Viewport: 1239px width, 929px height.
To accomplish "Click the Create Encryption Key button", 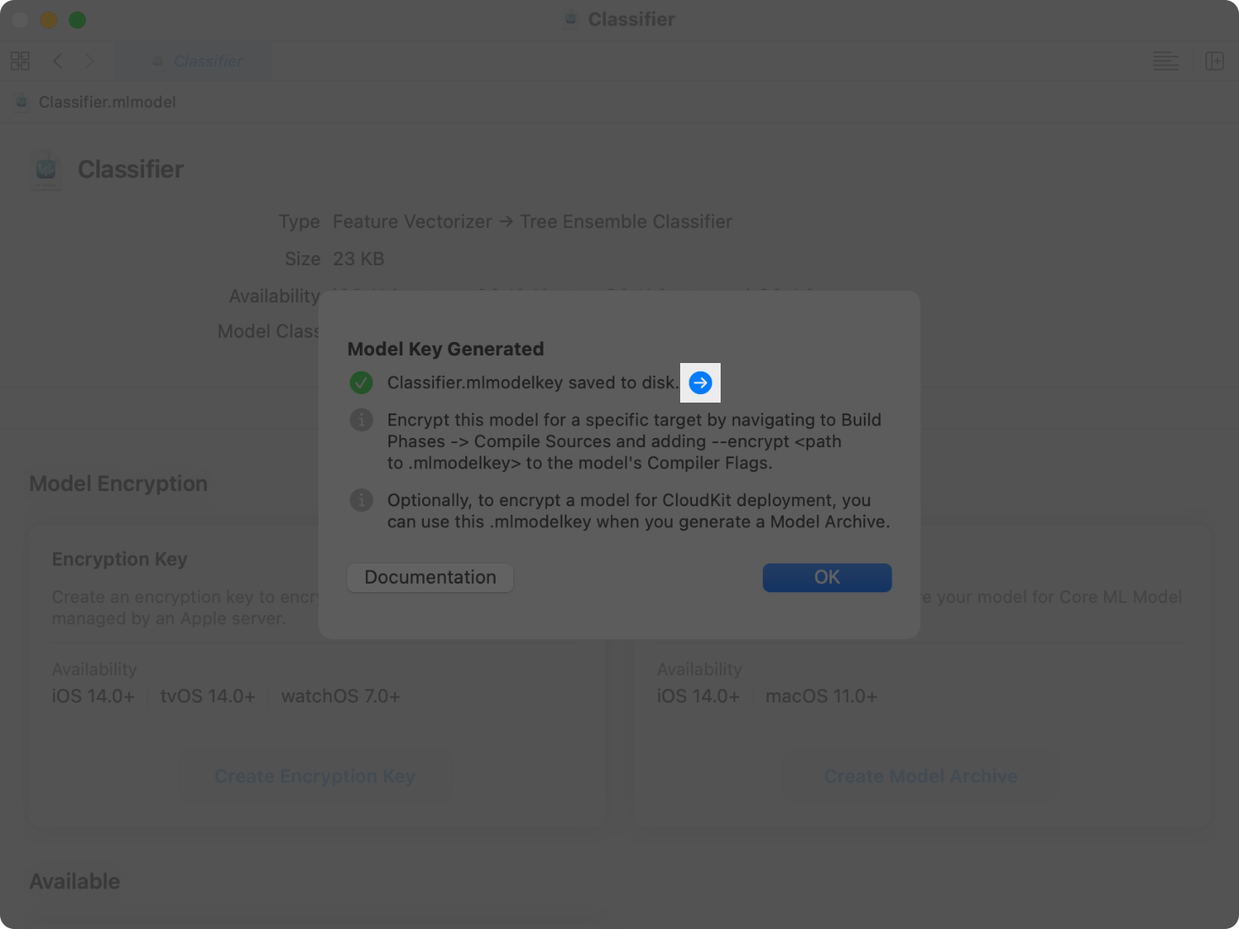I will coord(314,776).
